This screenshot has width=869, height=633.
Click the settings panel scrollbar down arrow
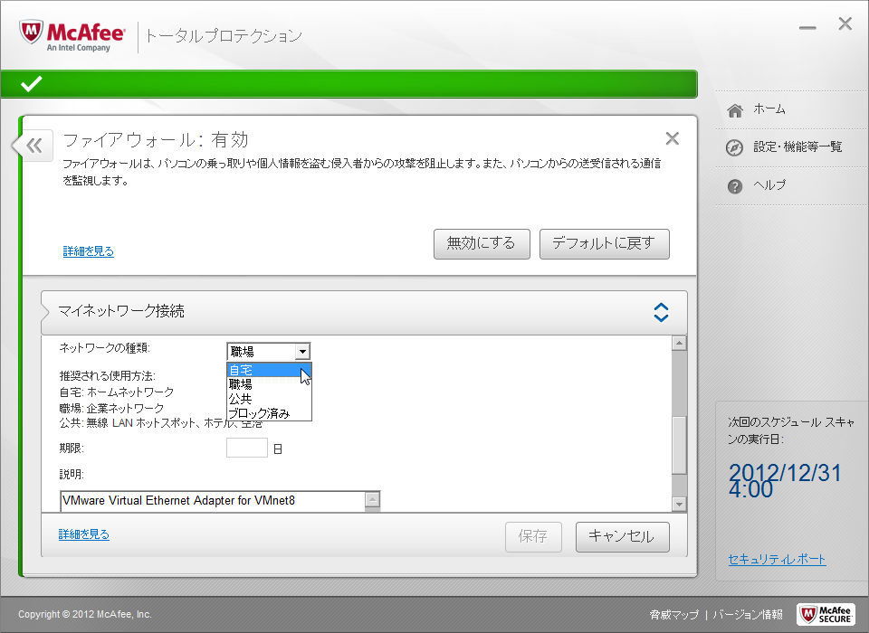679,504
